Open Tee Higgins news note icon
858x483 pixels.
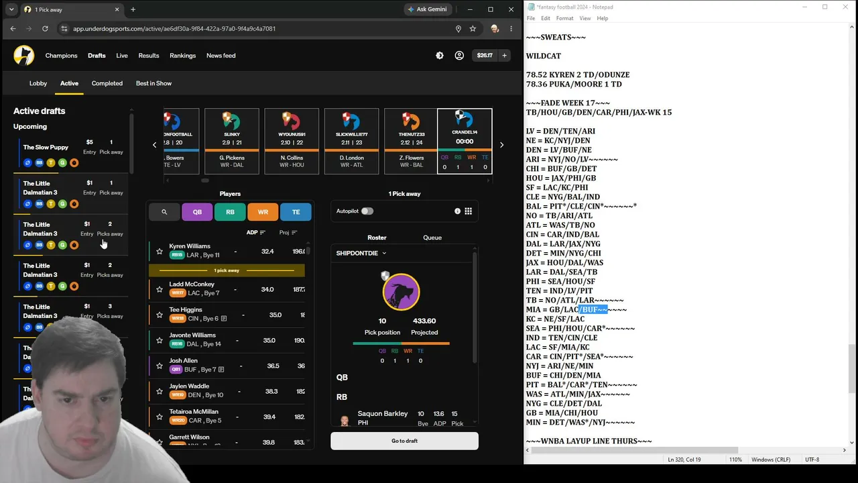pyautogui.click(x=224, y=319)
